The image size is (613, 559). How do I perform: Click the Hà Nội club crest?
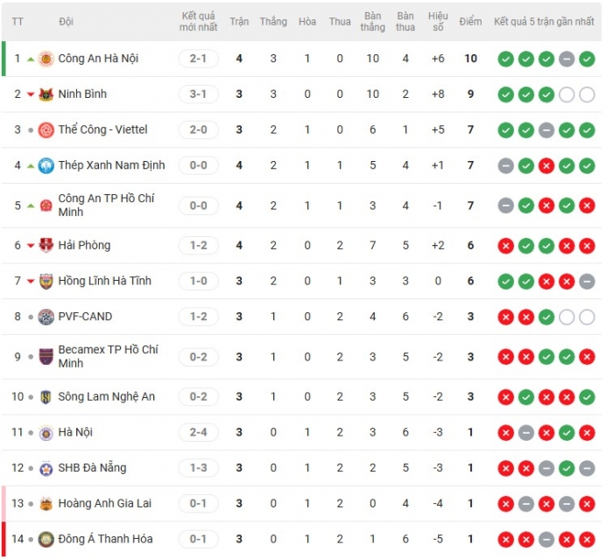[46, 432]
